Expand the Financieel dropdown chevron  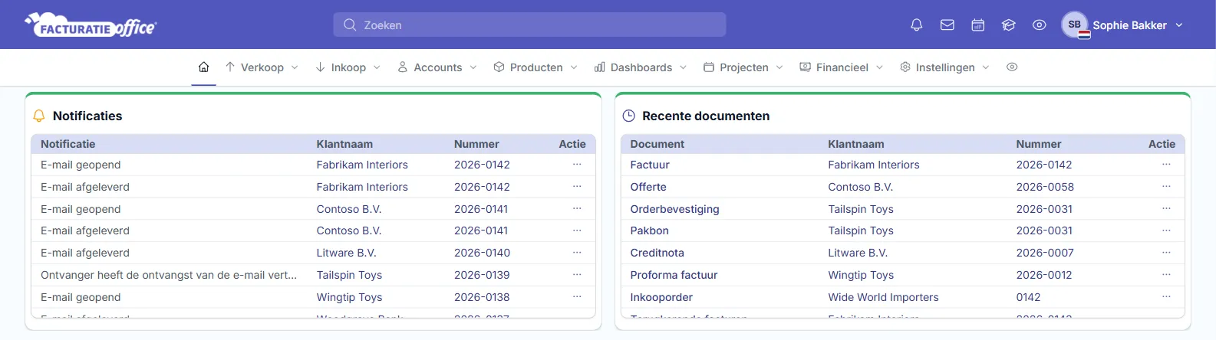[x=879, y=67]
